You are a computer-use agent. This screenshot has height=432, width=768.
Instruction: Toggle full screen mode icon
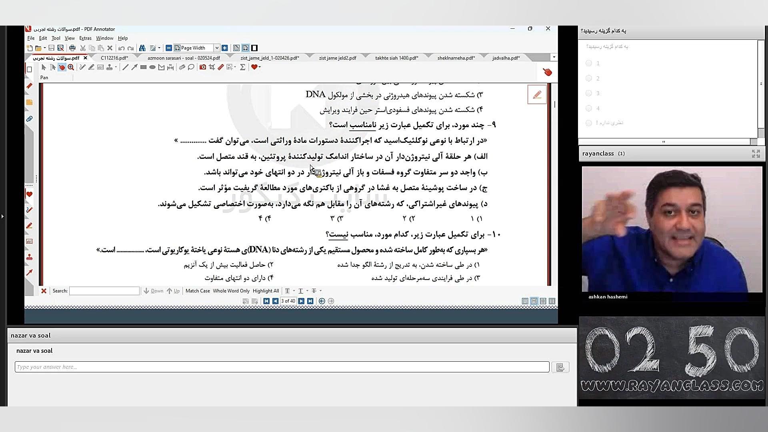tap(254, 48)
